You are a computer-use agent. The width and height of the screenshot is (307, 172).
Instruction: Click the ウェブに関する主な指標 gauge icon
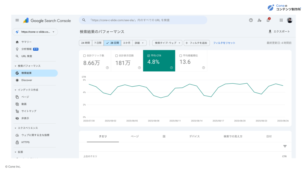click(x=17, y=135)
